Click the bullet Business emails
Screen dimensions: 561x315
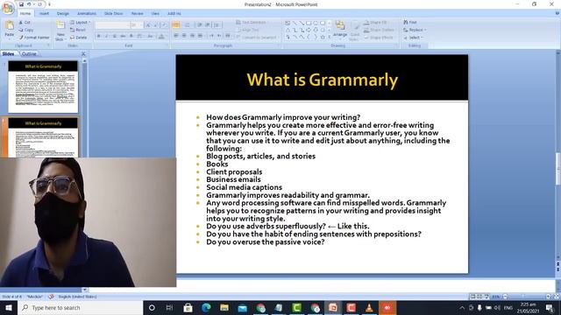pyautogui.click(x=233, y=179)
